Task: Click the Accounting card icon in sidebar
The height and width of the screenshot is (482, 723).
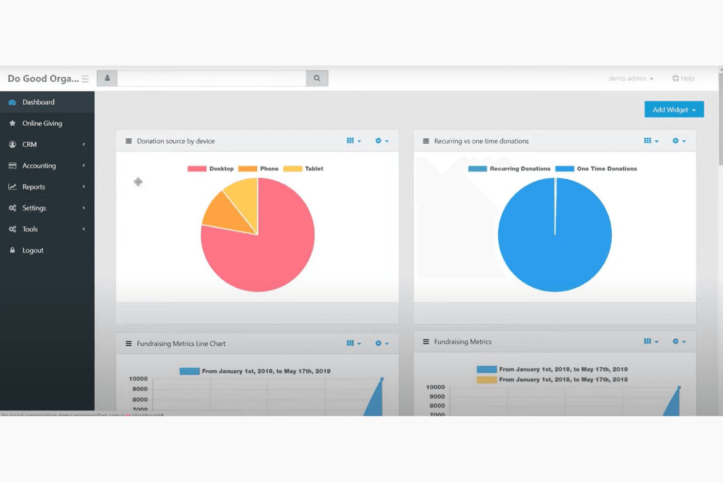Action: click(12, 166)
